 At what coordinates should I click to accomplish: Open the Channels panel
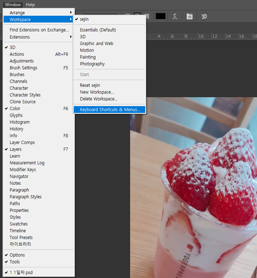pos(38,81)
